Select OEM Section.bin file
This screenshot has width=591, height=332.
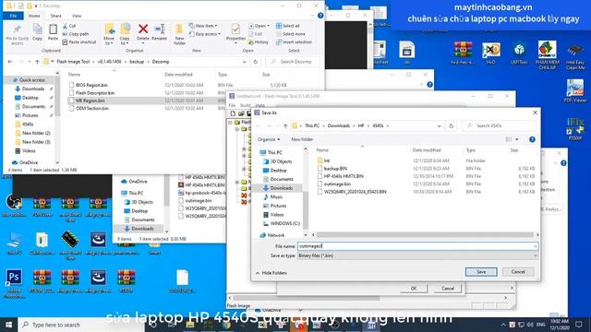click(92, 109)
